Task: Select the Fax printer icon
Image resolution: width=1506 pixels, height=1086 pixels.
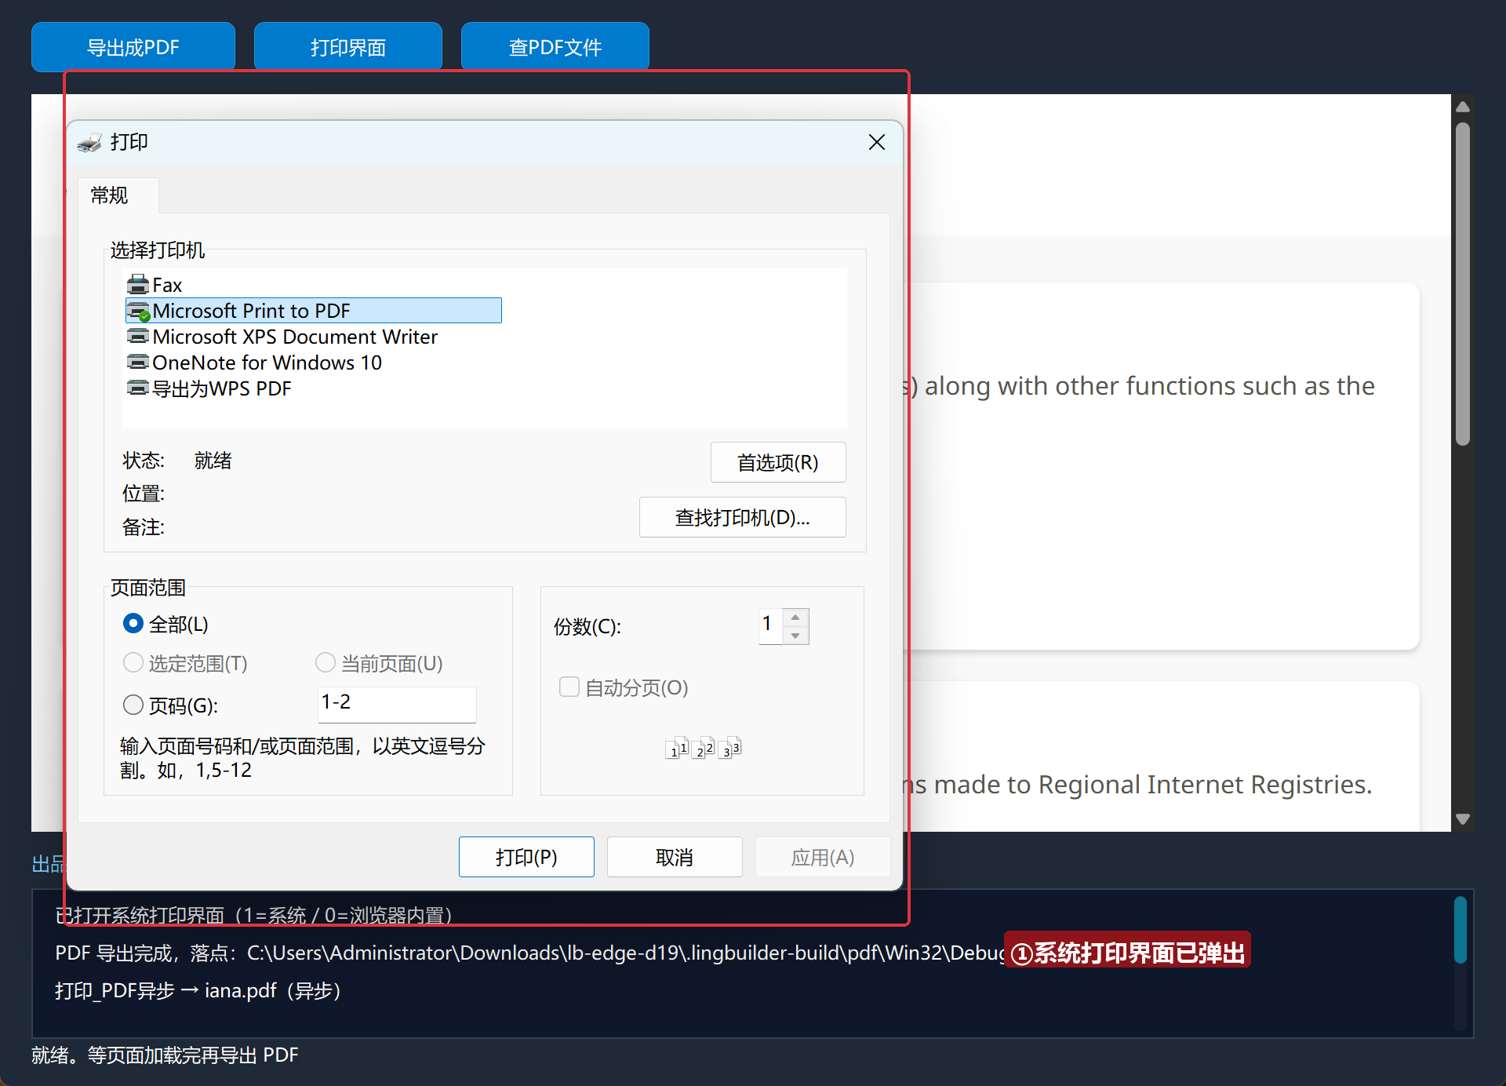Action: 138,284
